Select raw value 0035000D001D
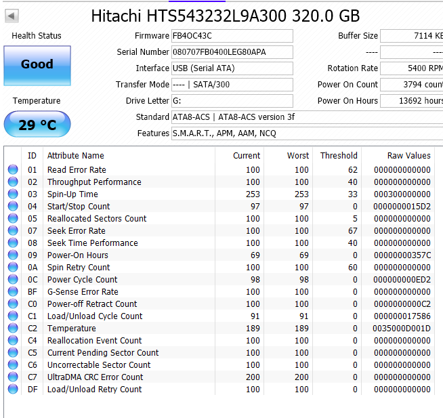Viewport: 443px width, 418px height. point(402,329)
